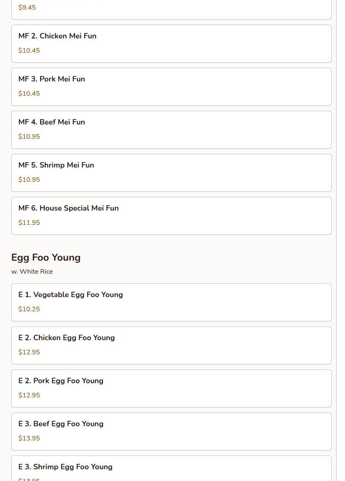Choose E 2. Chicken Egg Foo Young

(171, 346)
